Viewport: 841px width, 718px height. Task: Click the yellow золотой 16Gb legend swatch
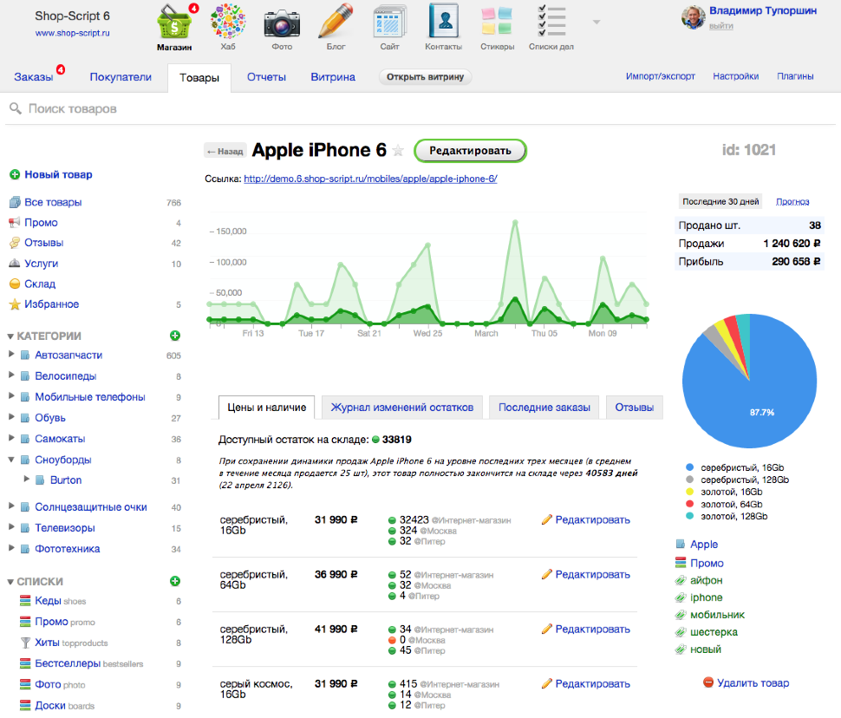pyautogui.click(x=690, y=492)
